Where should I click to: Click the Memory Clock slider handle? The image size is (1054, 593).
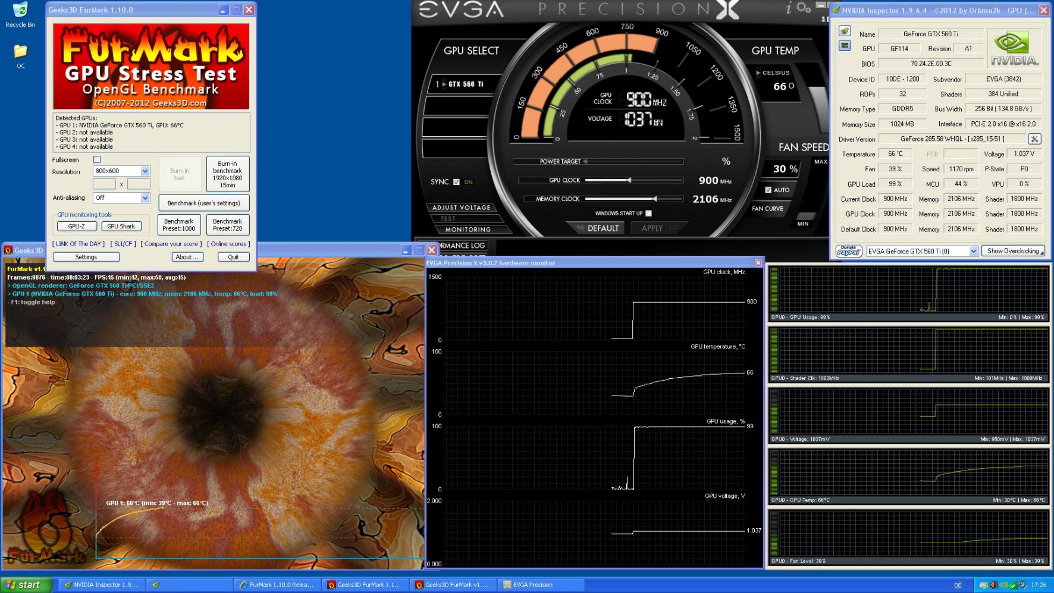(655, 199)
